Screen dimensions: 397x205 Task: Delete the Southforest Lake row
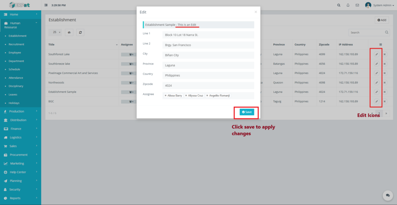[x=384, y=54]
